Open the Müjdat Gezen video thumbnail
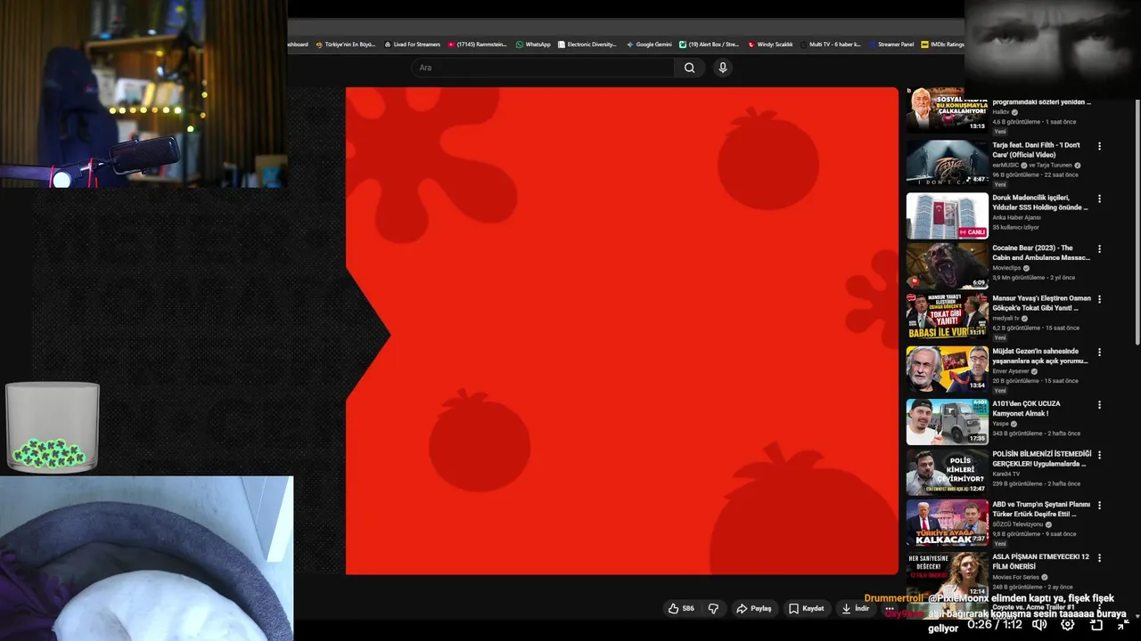The width and height of the screenshot is (1141, 641). [948, 369]
